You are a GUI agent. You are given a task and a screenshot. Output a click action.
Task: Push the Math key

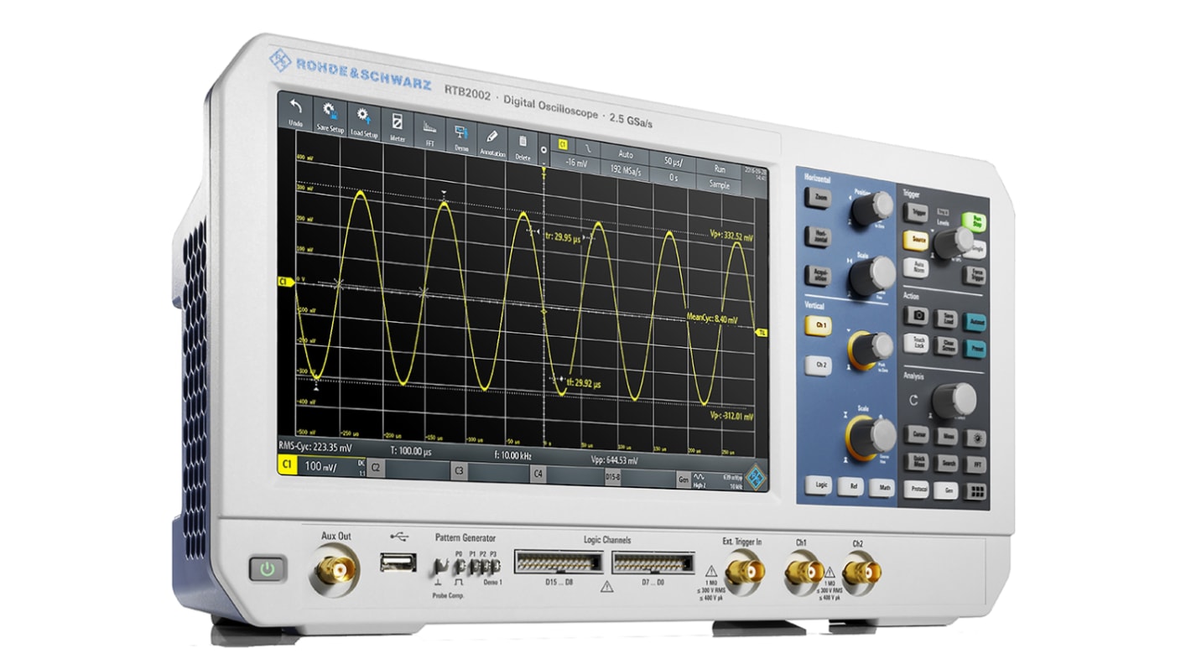pyautogui.click(x=882, y=487)
